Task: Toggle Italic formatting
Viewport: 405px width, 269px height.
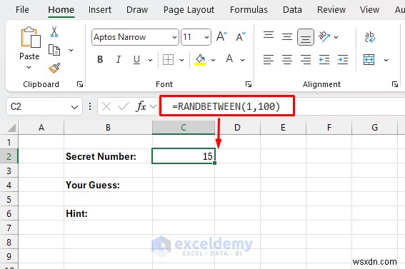Action: (119, 59)
